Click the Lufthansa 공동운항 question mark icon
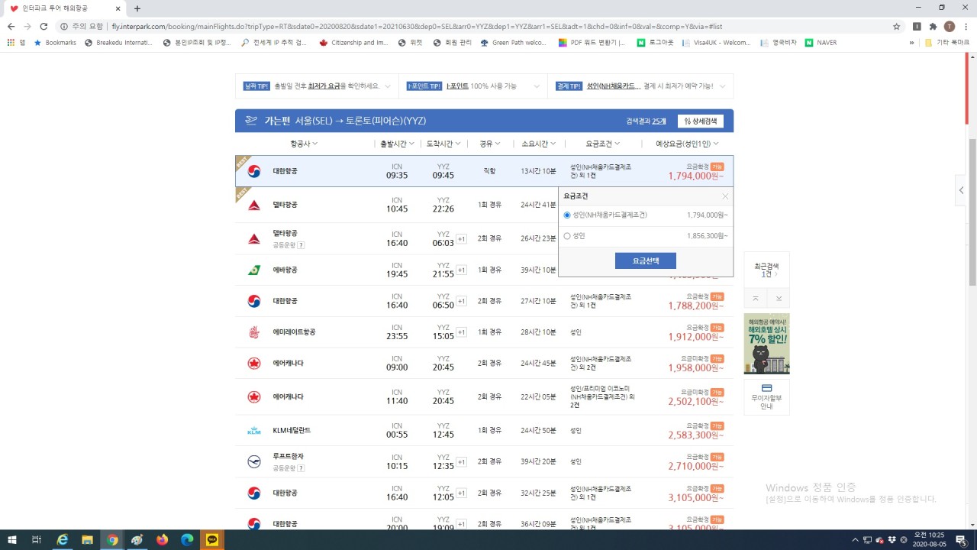The image size is (977, 550). pyautogui.click(x=301, y=468)
